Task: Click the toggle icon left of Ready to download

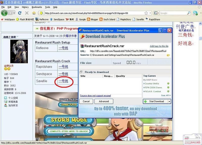Action: click(x=81, y=72)
